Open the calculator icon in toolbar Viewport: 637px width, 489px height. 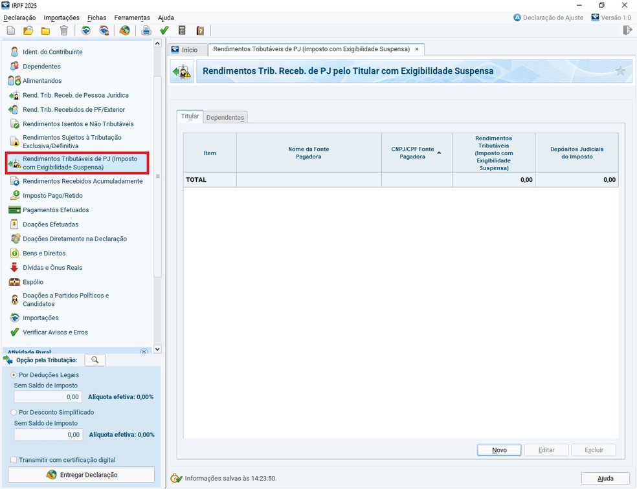(x=182, y=30)
